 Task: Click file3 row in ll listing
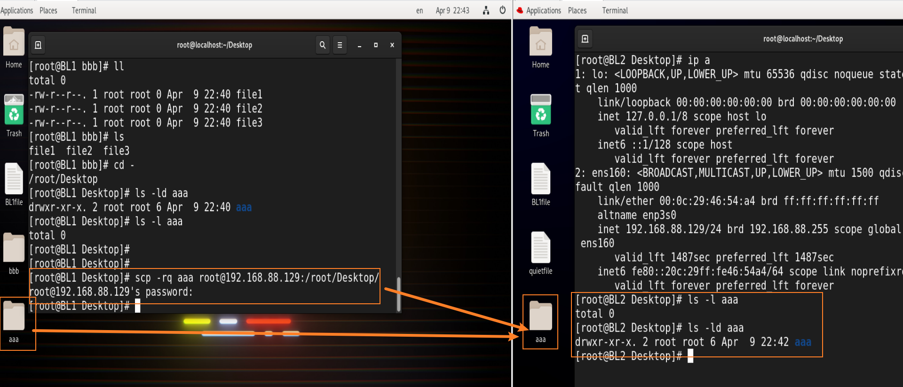coord(146,123)
